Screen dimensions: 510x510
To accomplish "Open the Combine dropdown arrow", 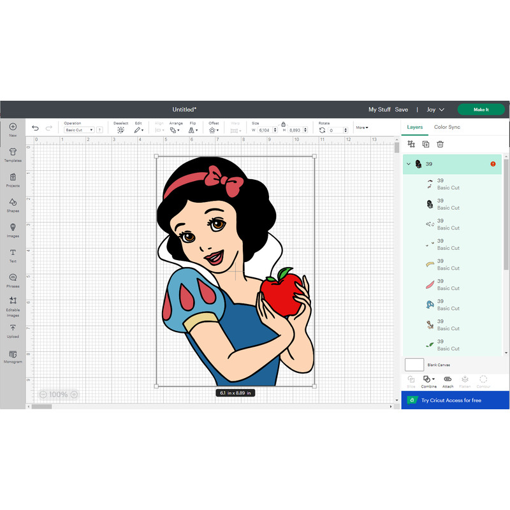I will point(435,379).
